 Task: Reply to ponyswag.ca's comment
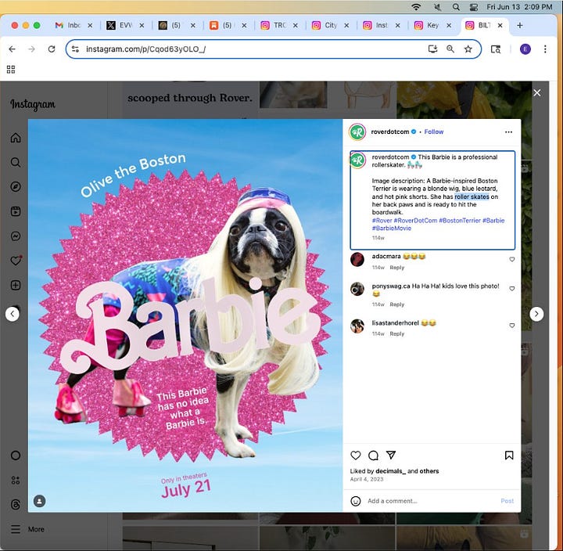[396, 304]
